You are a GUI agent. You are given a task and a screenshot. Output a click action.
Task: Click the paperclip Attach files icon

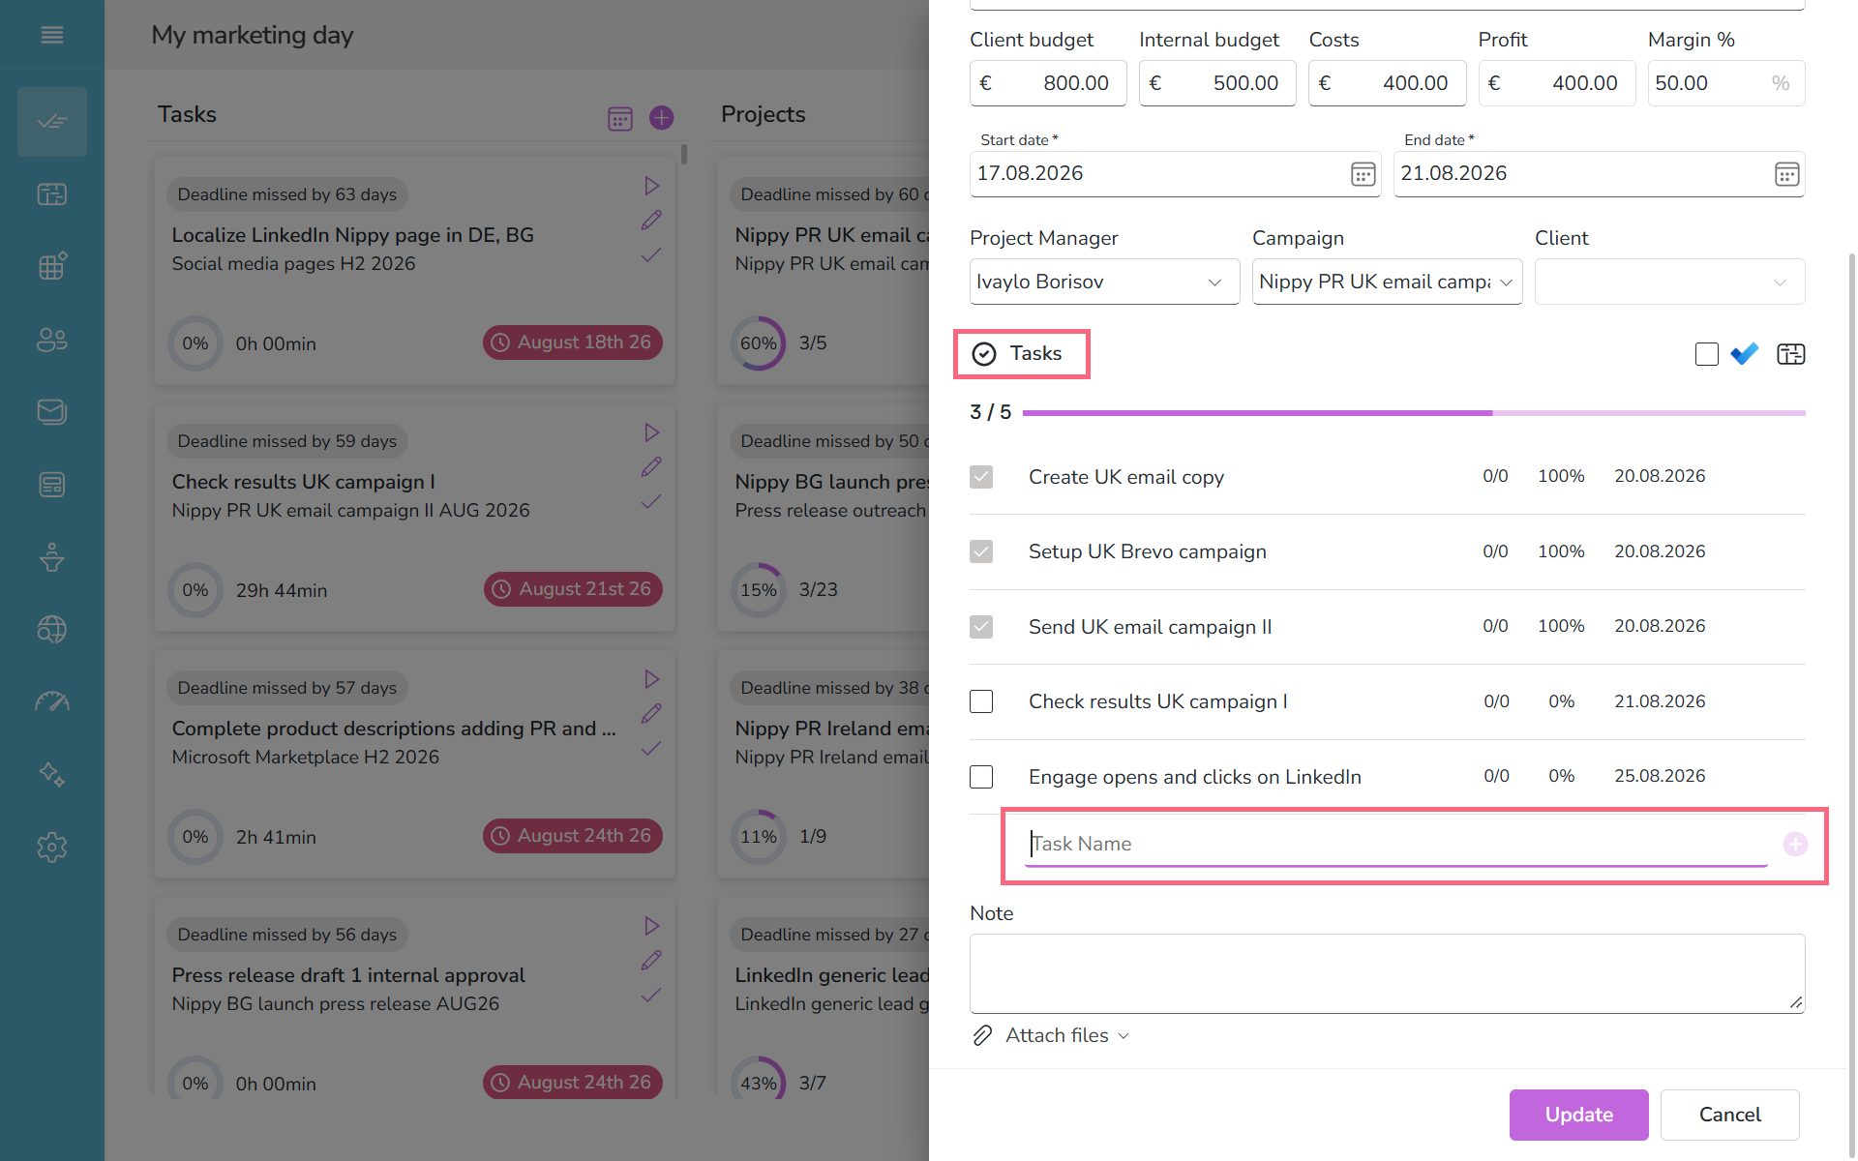tap(983, 1036)
